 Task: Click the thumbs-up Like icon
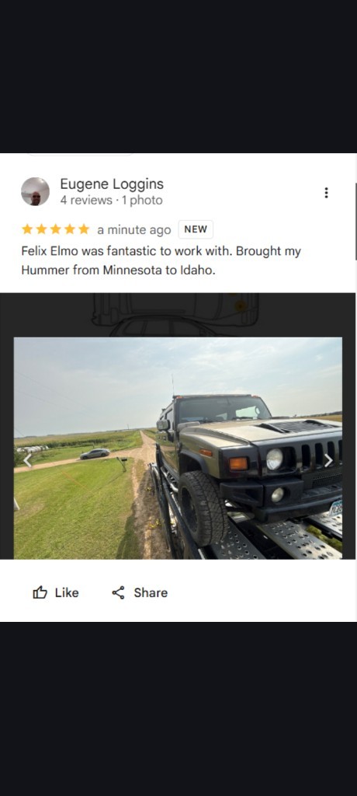[40, 592]
